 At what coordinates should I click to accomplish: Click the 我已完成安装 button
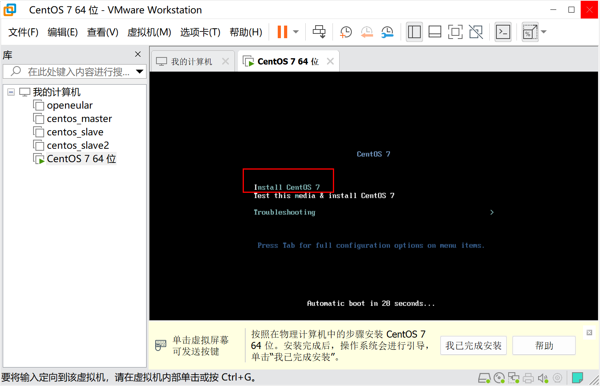tap(474, 345)
